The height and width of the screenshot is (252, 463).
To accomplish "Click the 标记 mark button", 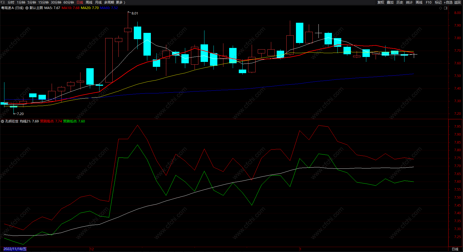I will [438, 2].
